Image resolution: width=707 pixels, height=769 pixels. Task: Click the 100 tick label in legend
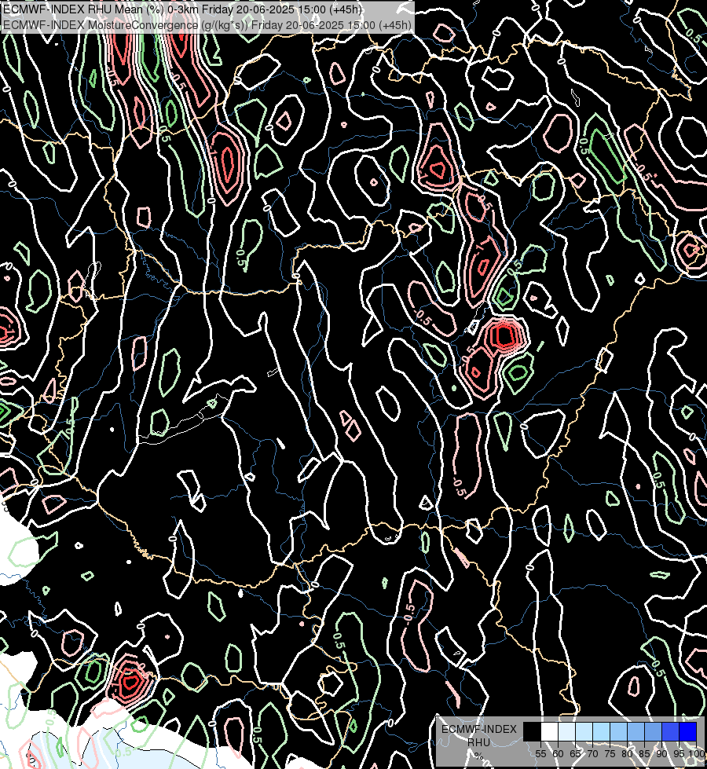[x=696, y=754]
